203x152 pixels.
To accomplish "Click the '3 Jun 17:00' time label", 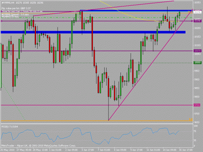I will (x=88, y=150).
